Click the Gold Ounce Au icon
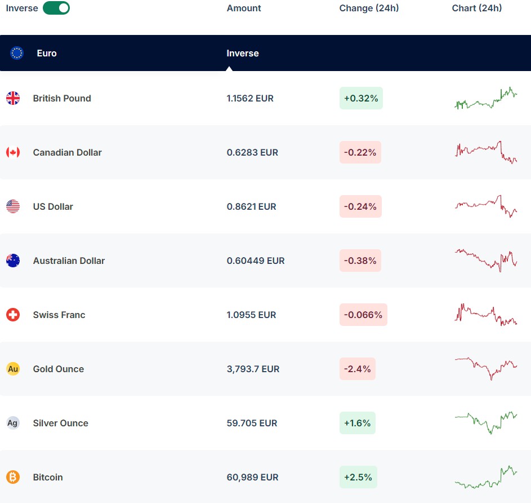The height and width of the screenshot is (503, 531). 13,369
